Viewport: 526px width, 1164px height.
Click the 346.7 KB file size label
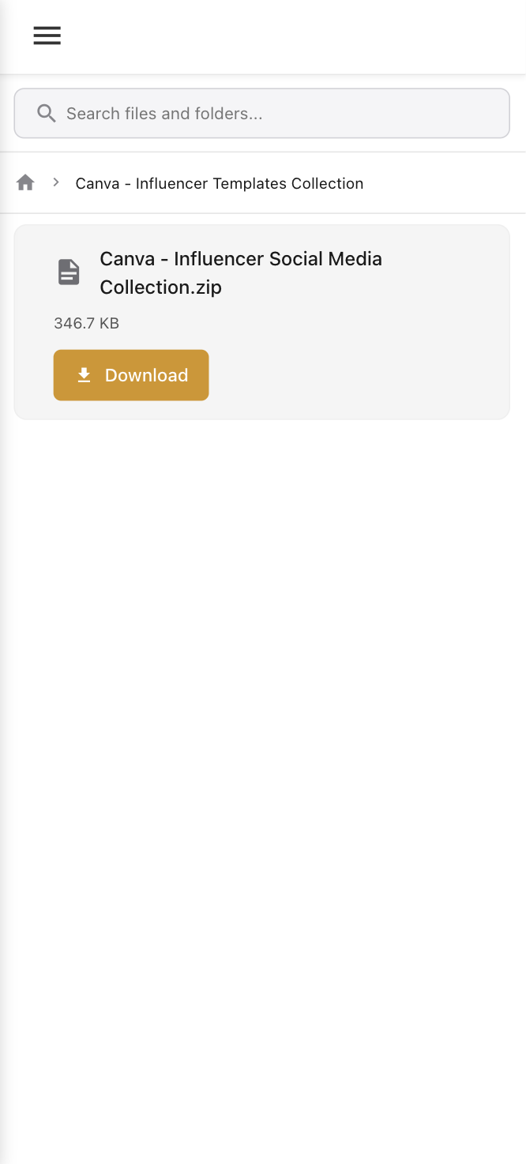(x=86, y=323)
